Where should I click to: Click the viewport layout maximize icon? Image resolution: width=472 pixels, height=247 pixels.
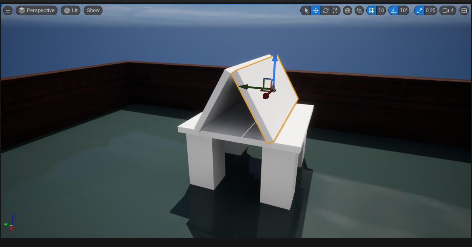[x=464, y=10]
